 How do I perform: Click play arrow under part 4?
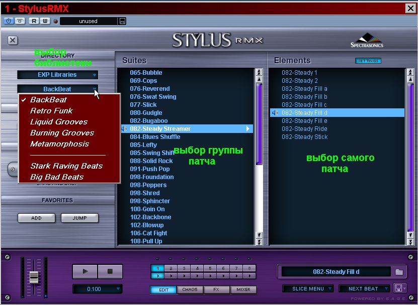[197, 276]
